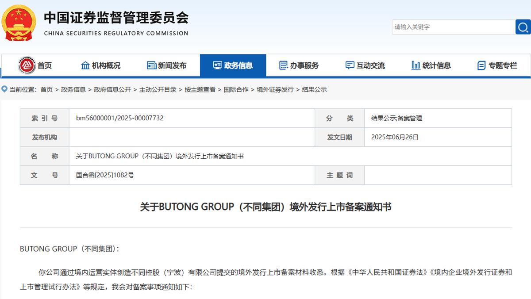The width and height of the screenshot is (531, 299).
Task: Click the bar chart icon beside 统计信息
Action: (416, 65)
